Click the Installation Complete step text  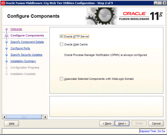[23, 74]
